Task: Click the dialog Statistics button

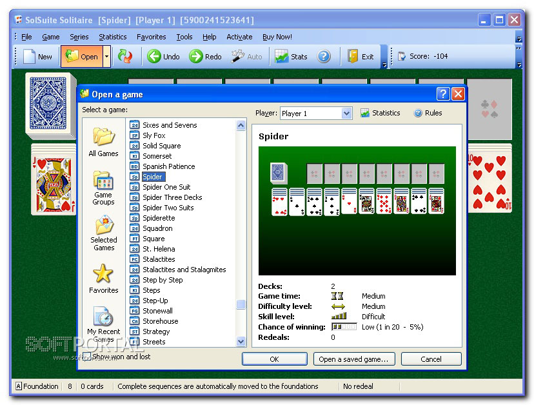Action: pyautogui.click(x=380, y=113)
